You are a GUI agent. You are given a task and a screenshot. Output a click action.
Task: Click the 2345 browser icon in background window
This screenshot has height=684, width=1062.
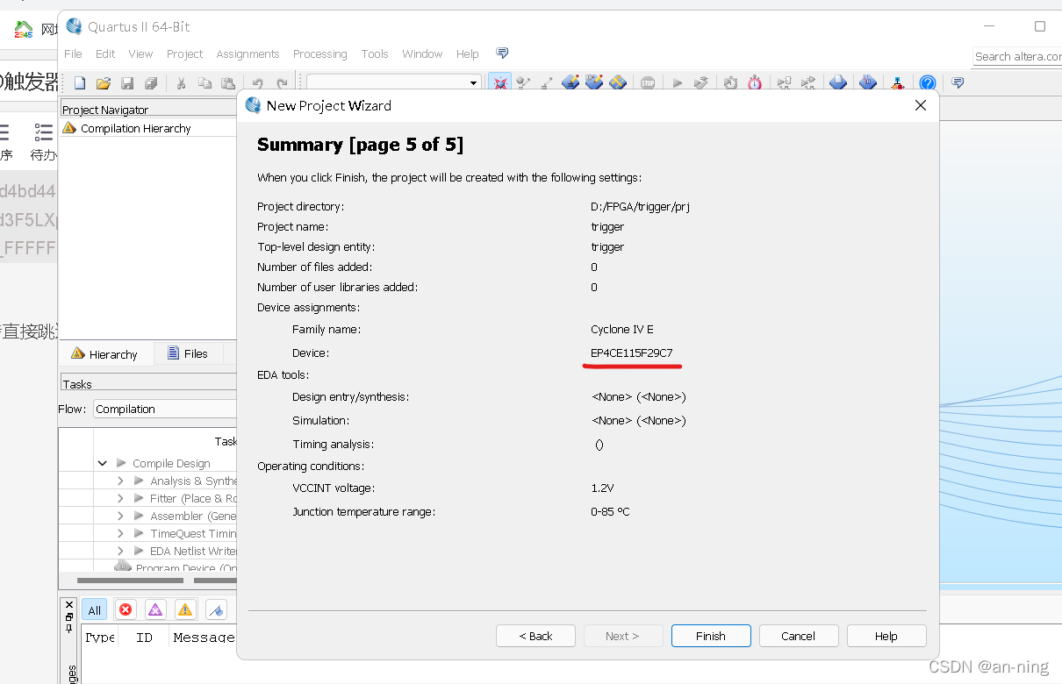[24, 30]
